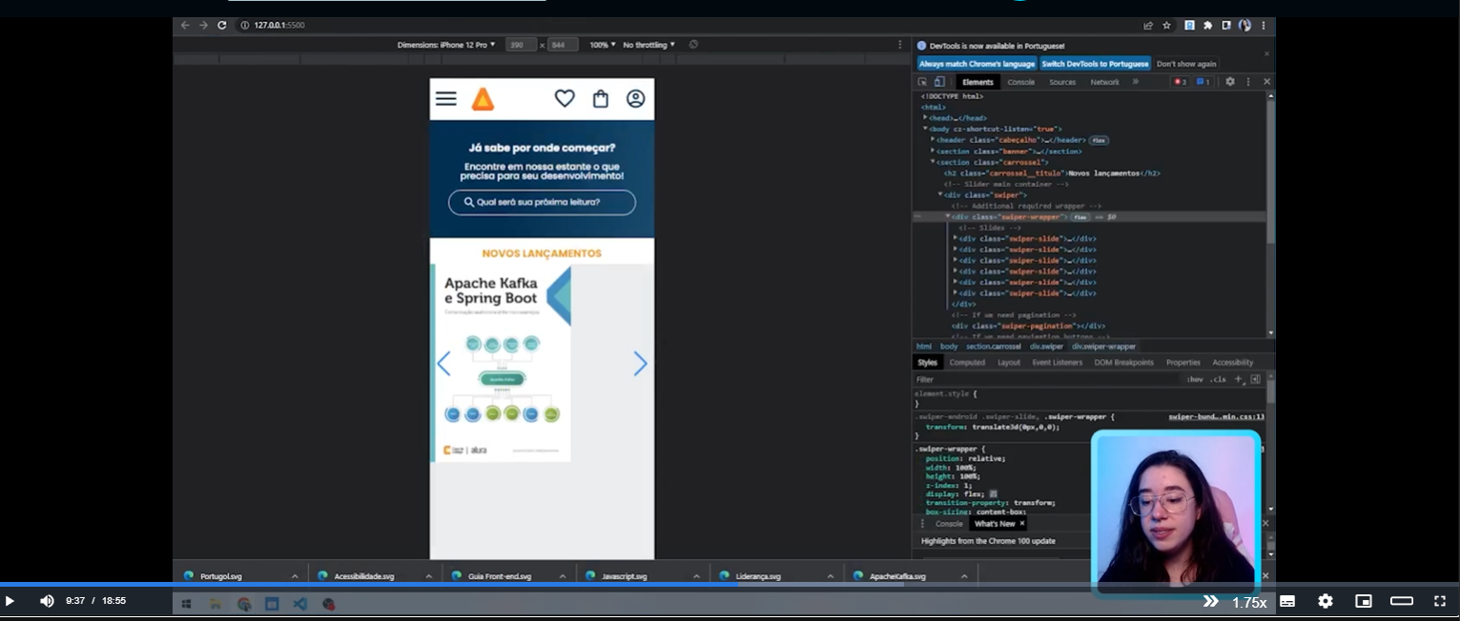Show more DevTools tabs chevron

[x=1135, y=82]
